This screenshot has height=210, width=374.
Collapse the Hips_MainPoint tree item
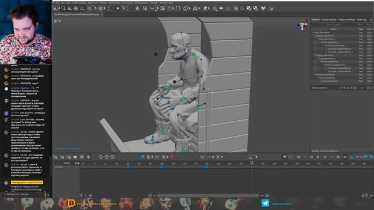coord(314,33)
